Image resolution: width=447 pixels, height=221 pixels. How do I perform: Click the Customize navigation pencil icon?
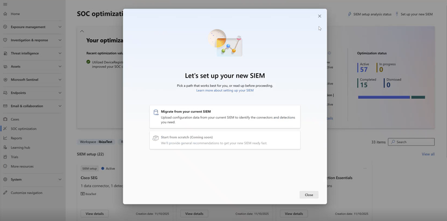5,193
